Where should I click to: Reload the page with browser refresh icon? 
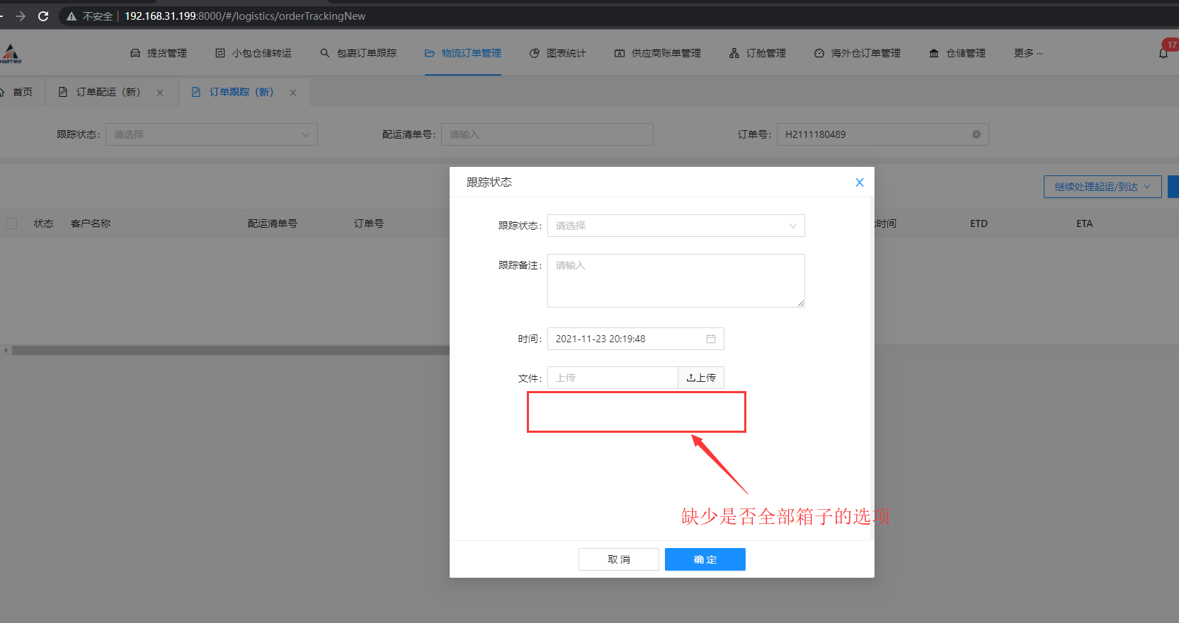pos(43,16)
